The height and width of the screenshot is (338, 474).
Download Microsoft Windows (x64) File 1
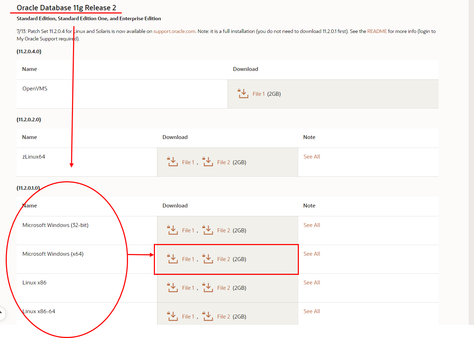coord(188,259)
